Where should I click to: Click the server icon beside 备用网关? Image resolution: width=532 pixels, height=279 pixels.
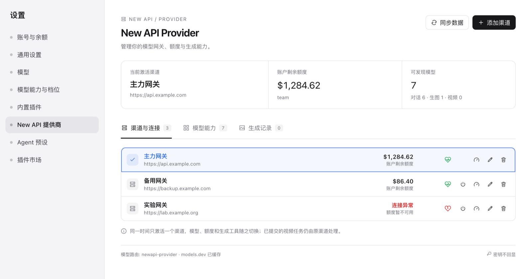tap(133, 184)
